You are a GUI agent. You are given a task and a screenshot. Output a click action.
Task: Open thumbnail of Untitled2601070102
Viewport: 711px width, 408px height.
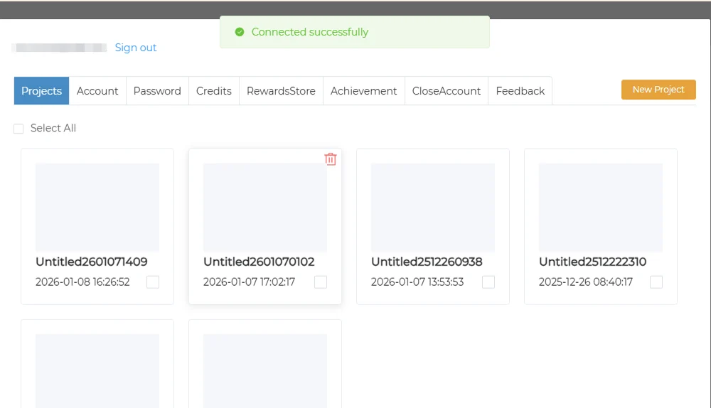[x=265, y=207]
